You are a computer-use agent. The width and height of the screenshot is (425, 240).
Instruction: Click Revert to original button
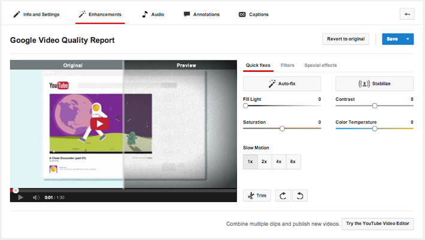(x=345, y=39)
